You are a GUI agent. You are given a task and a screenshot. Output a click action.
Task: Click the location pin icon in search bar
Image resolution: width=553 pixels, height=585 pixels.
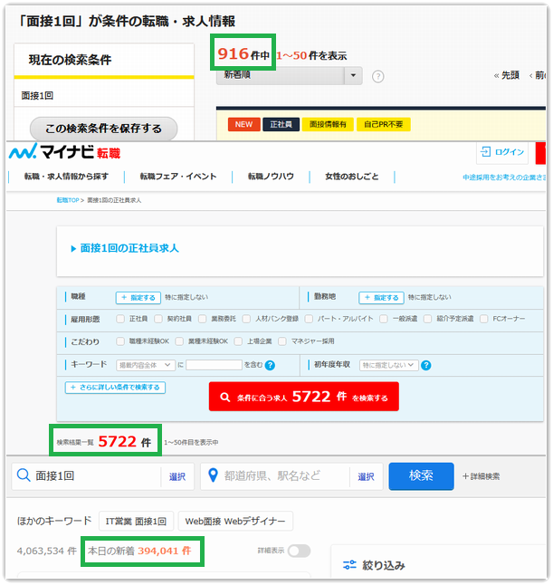[x=212, y=475]
